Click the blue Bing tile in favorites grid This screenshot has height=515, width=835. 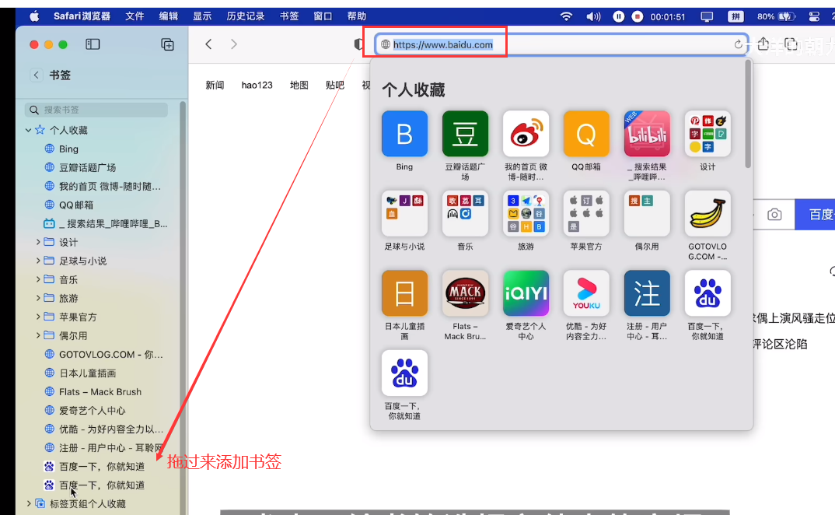[x=405, y=133]
